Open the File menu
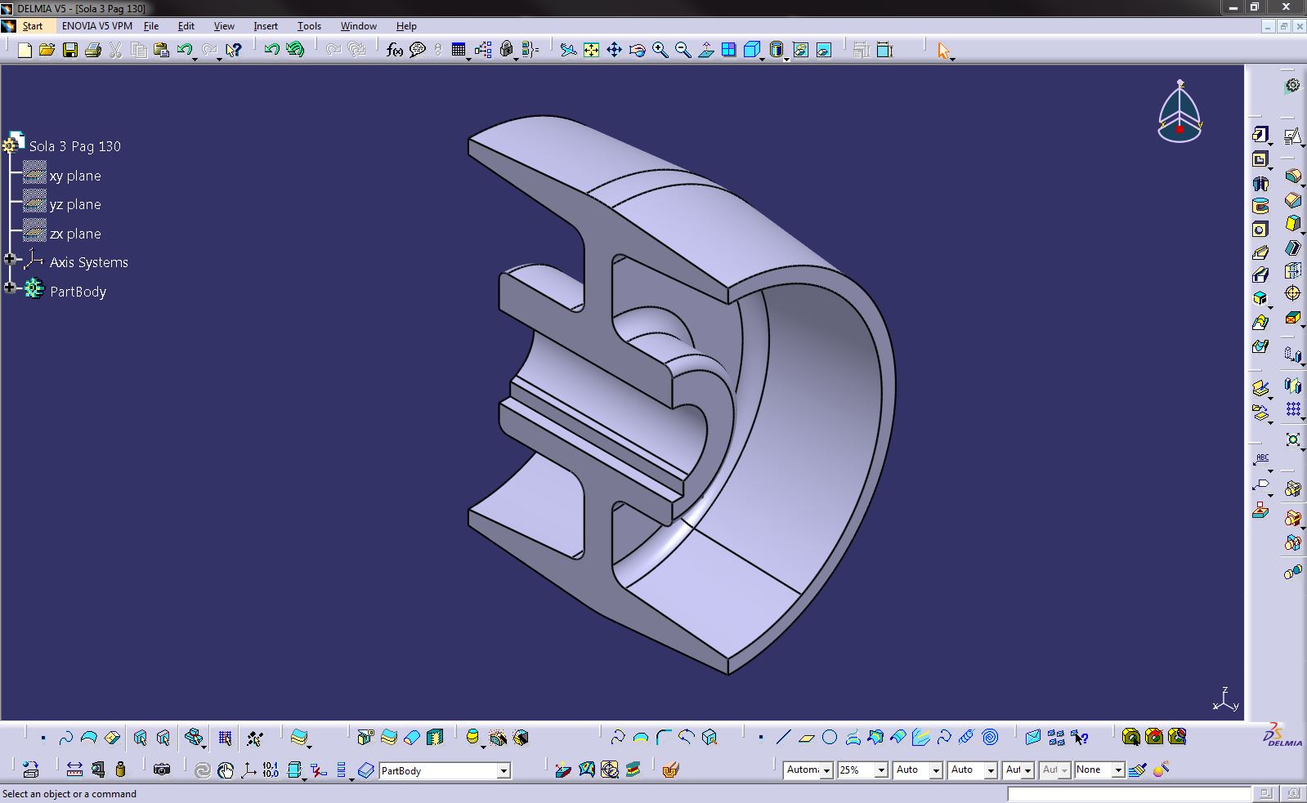The height and width of the screenshot is (803, 1307). click(x=151, y=26)
